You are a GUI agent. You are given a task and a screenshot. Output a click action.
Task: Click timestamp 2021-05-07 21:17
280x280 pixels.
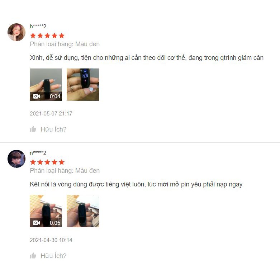point(51,114)
